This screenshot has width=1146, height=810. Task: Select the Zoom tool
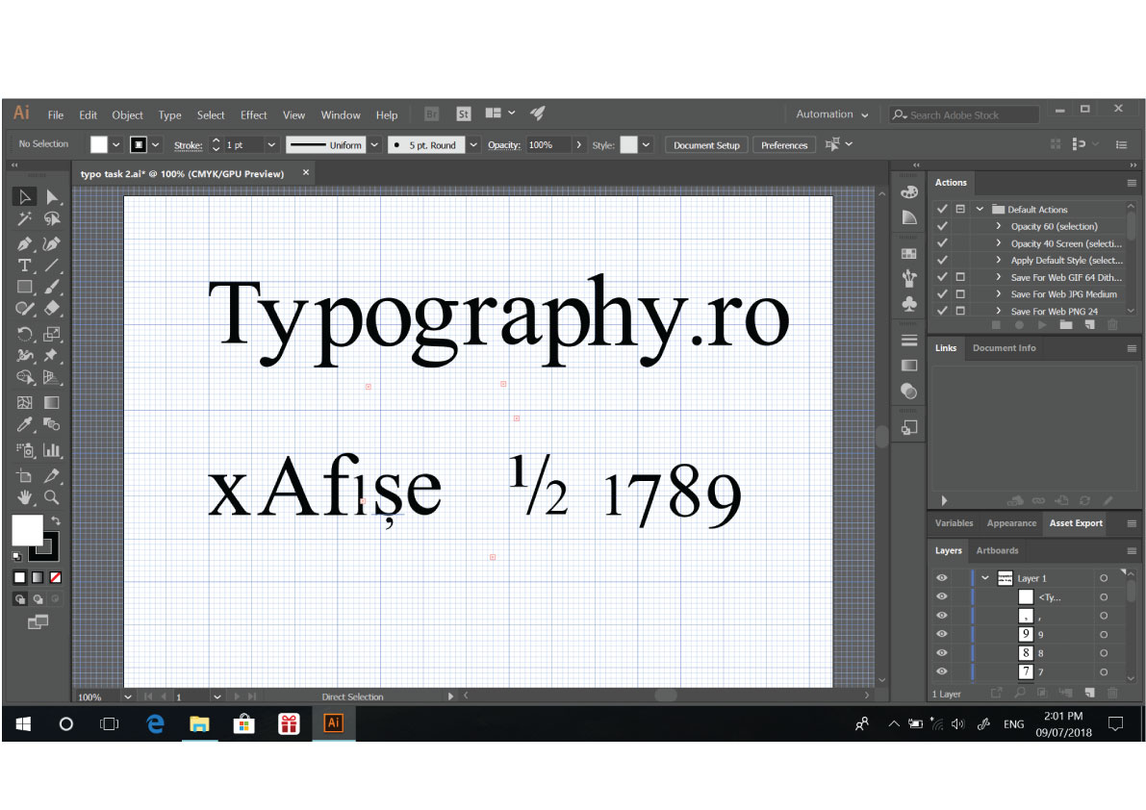click(52, 496)
